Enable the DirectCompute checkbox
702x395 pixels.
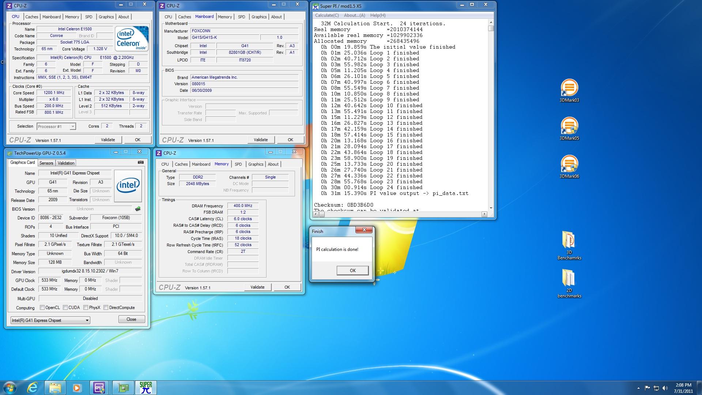coord(106,308)
